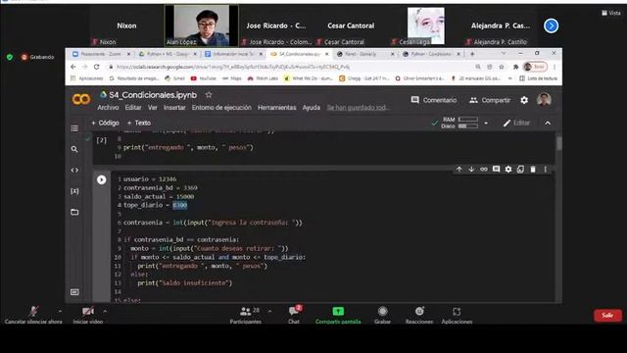This screenshot has width=627, height=353.
Task: Open the RAM and Disco dropdown arrow
Action: [x=486, y=123]
